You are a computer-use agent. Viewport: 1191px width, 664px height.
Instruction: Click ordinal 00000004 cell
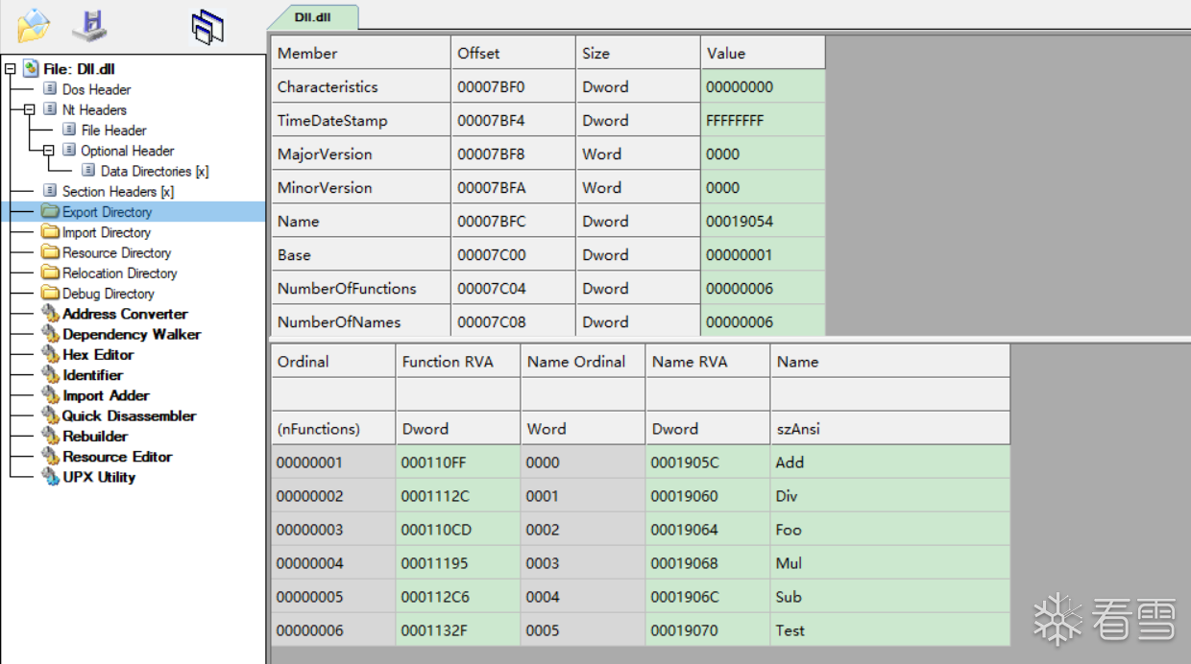(333, 562)
